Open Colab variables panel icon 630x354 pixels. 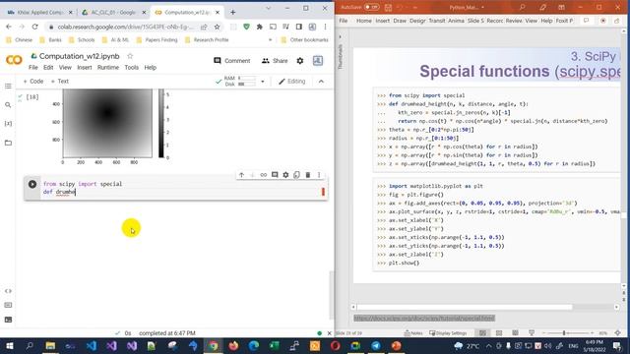tap(8, 123)
